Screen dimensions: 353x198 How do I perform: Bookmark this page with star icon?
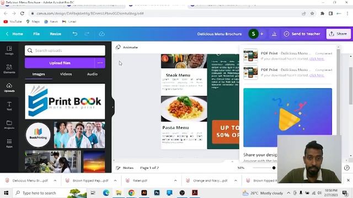click(312, 13)
